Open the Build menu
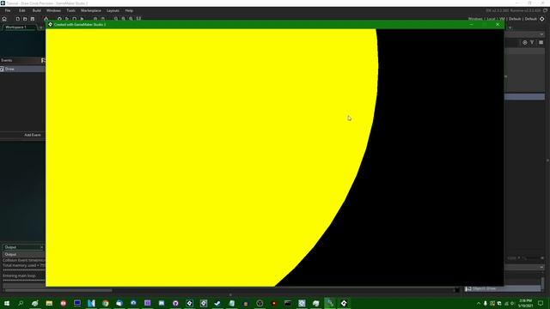The width and height of the screenshot is (550, 309). (36, 10)
